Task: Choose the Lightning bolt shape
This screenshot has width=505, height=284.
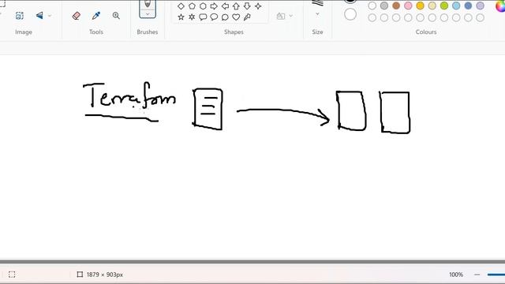Action: click(247, 17)
